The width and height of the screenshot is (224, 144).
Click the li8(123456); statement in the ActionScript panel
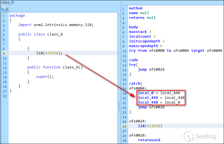click(49, 53)
